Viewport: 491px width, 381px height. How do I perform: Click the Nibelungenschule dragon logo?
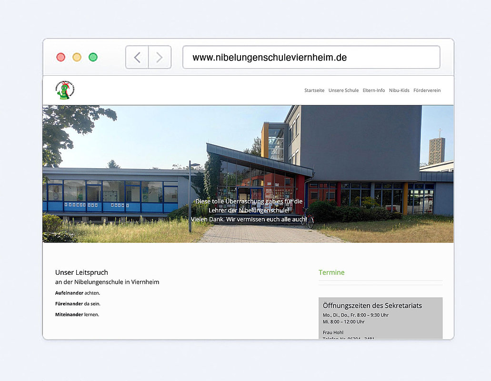[x=65, y=90]
